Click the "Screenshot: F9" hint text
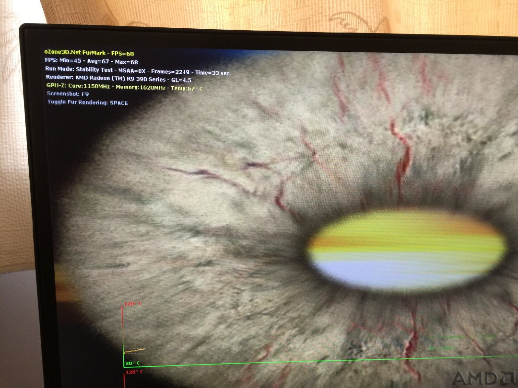Screen dimensions: 518x388 coord(68,94)
